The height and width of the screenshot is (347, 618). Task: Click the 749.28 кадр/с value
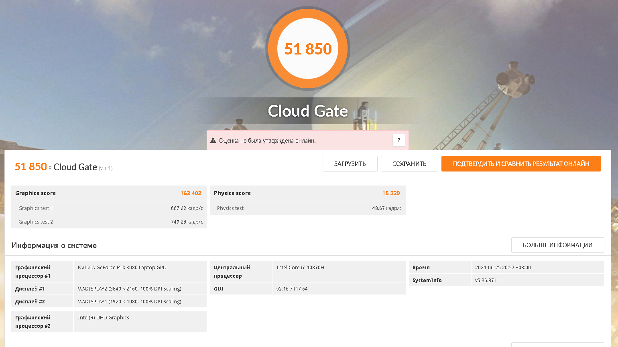coord(187,222)
